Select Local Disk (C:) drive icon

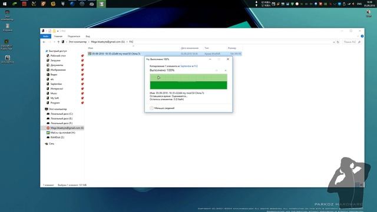click(x=48, y=114)
